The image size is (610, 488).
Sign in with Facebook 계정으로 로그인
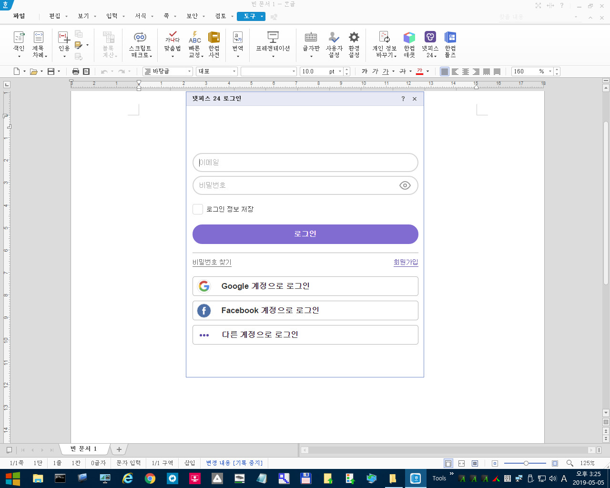click(x=305, y=310)
